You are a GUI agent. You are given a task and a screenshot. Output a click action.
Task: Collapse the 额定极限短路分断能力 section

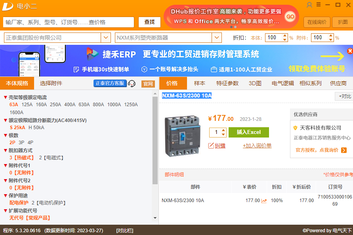(x=6, y=120)
